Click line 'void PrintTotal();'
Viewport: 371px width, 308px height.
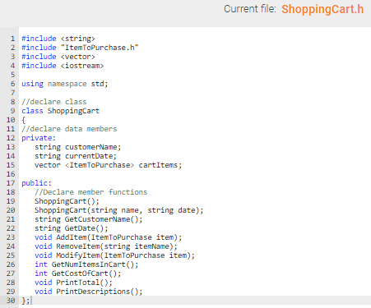(73, 283)
